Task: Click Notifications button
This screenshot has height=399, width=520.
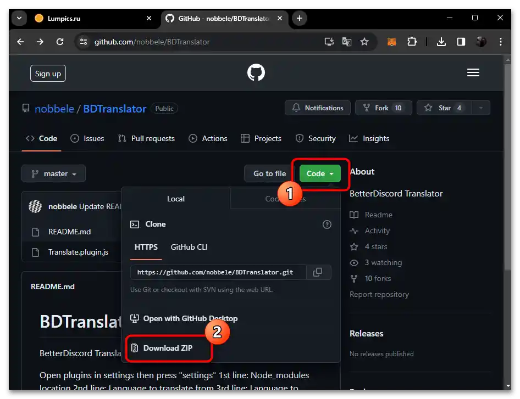Action: [x=318, y=108]
